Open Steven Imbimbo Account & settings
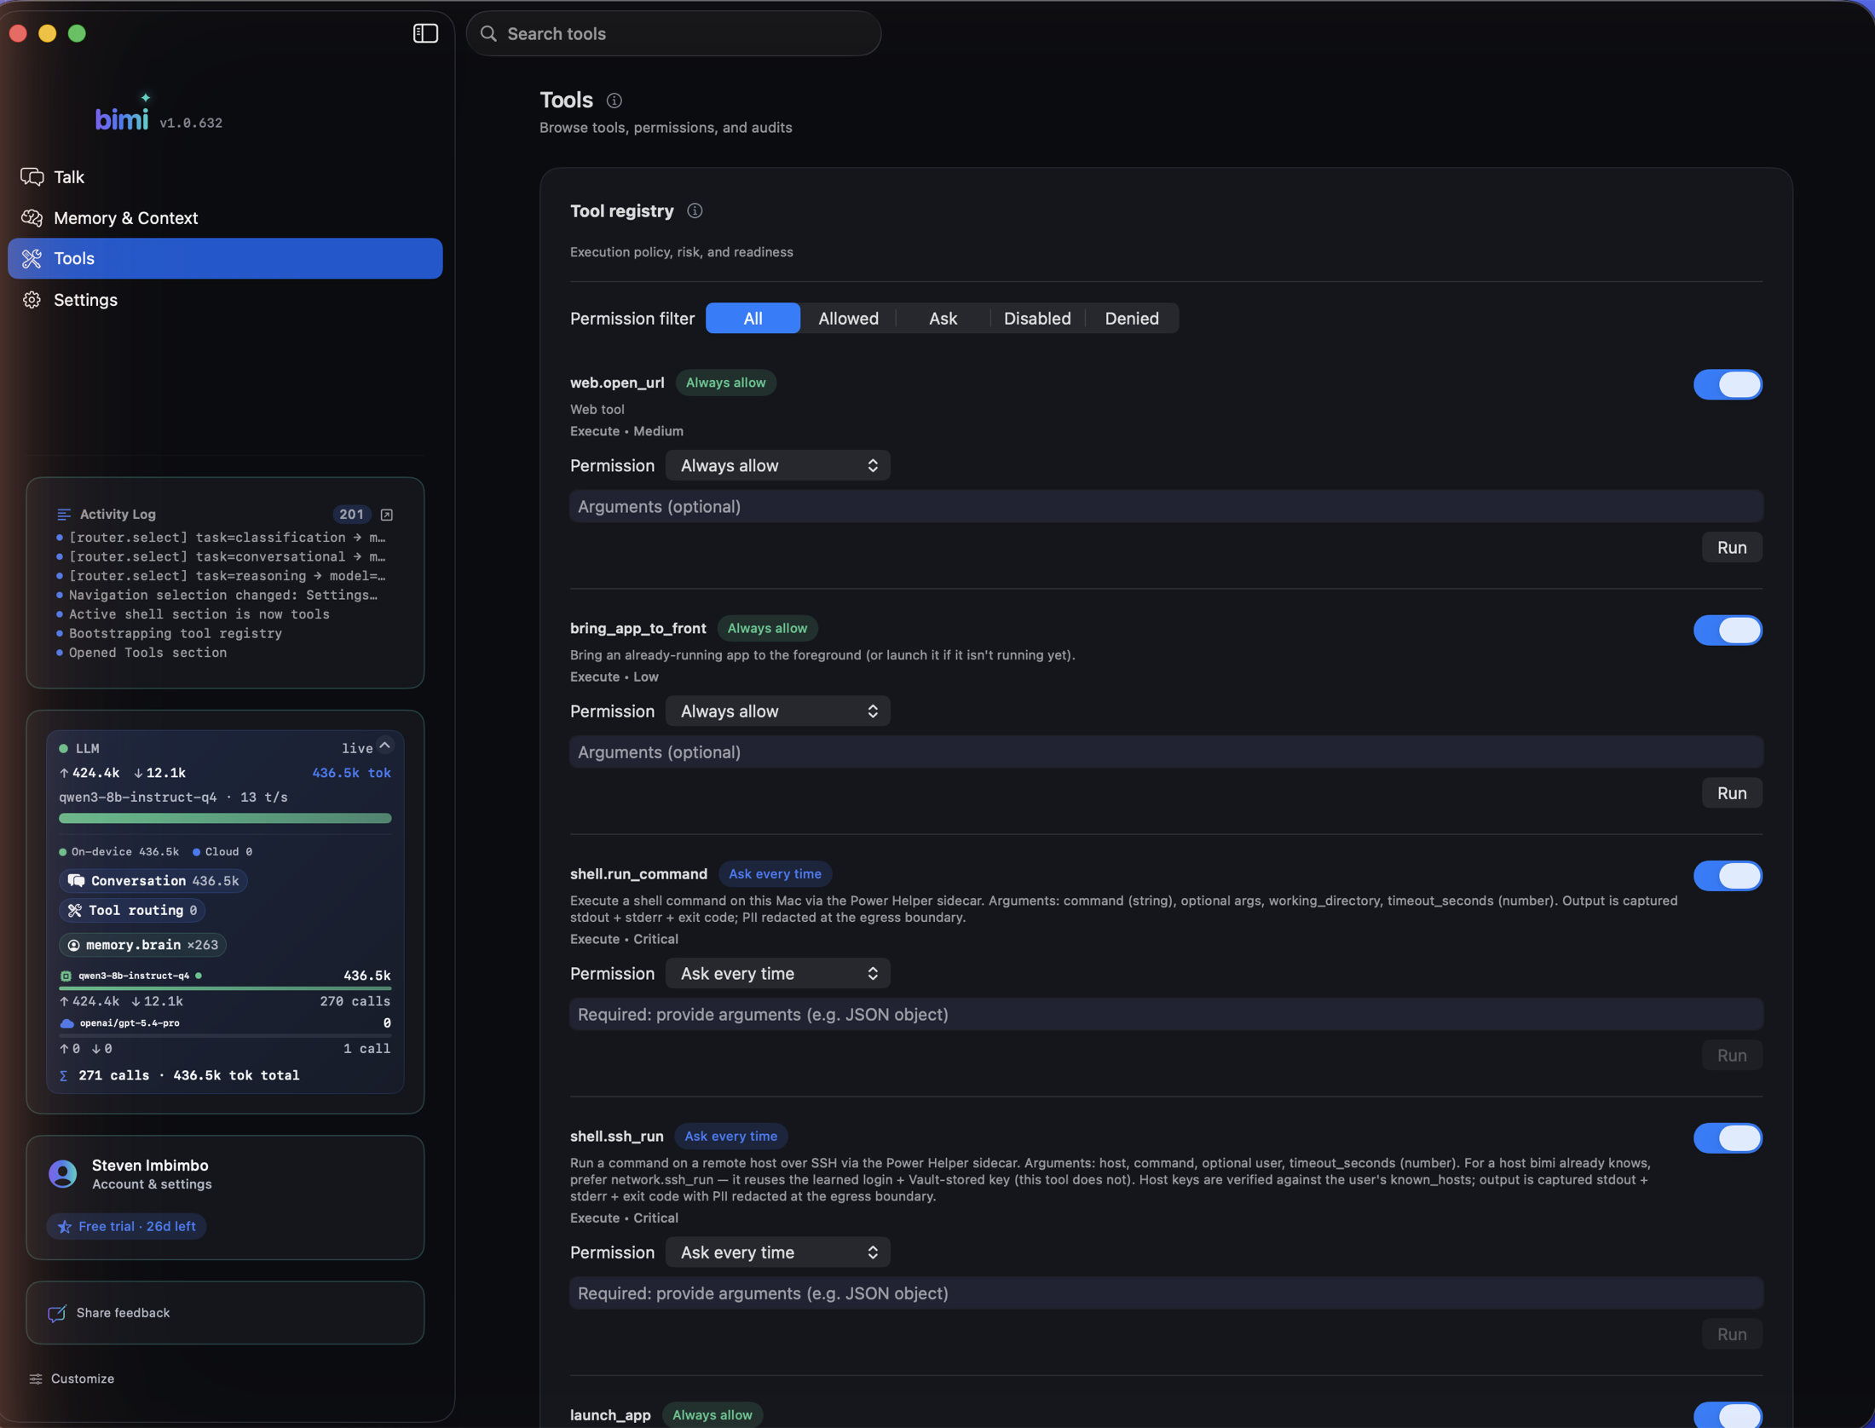This screenshot has width=1875, height=1428. pos(152,1174)
